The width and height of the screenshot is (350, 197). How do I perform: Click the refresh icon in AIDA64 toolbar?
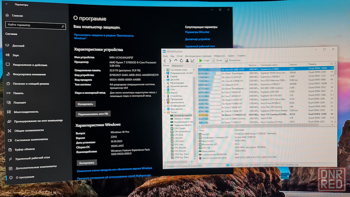coord(181,61)
